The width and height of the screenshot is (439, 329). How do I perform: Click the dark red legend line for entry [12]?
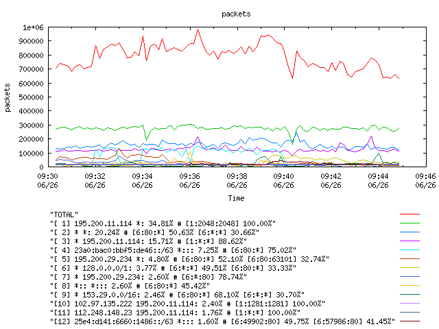point(410,321)
